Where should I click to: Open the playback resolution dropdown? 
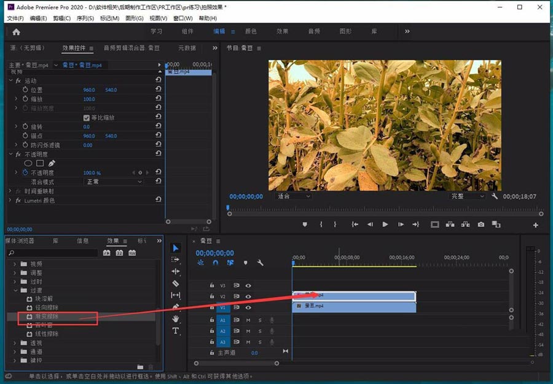tap(468, 196)
